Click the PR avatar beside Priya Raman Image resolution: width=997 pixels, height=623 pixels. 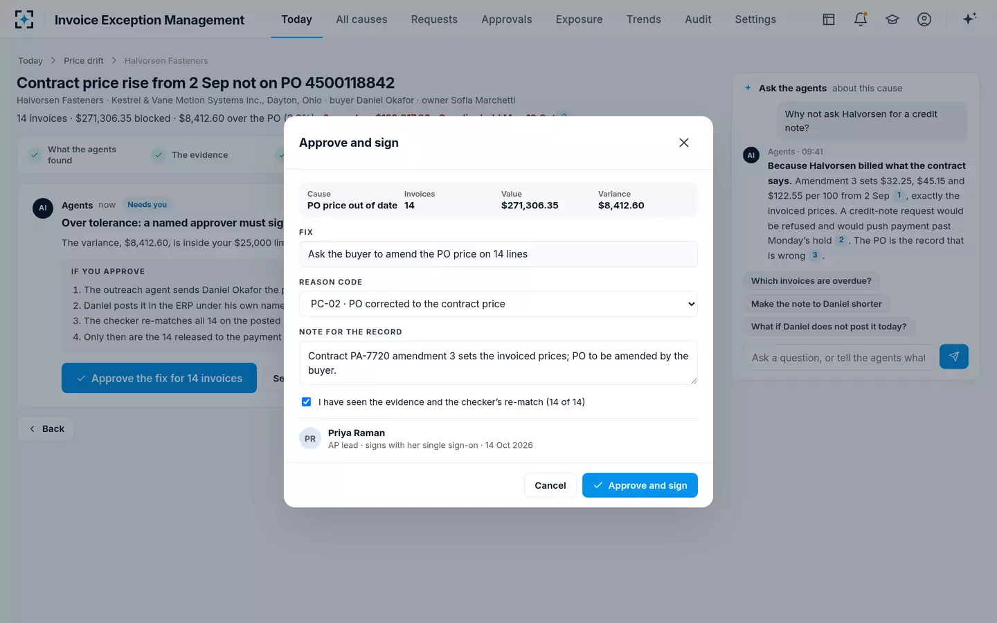[310, 439]
